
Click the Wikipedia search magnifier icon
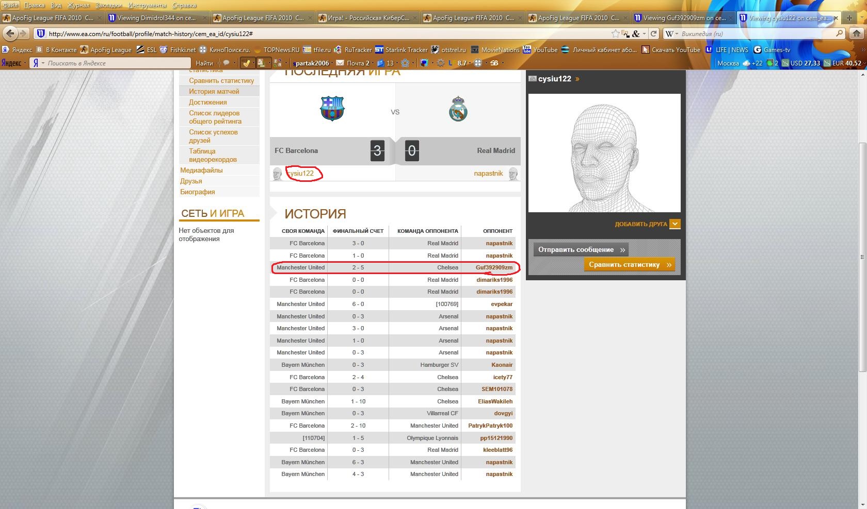pos(839,33)
